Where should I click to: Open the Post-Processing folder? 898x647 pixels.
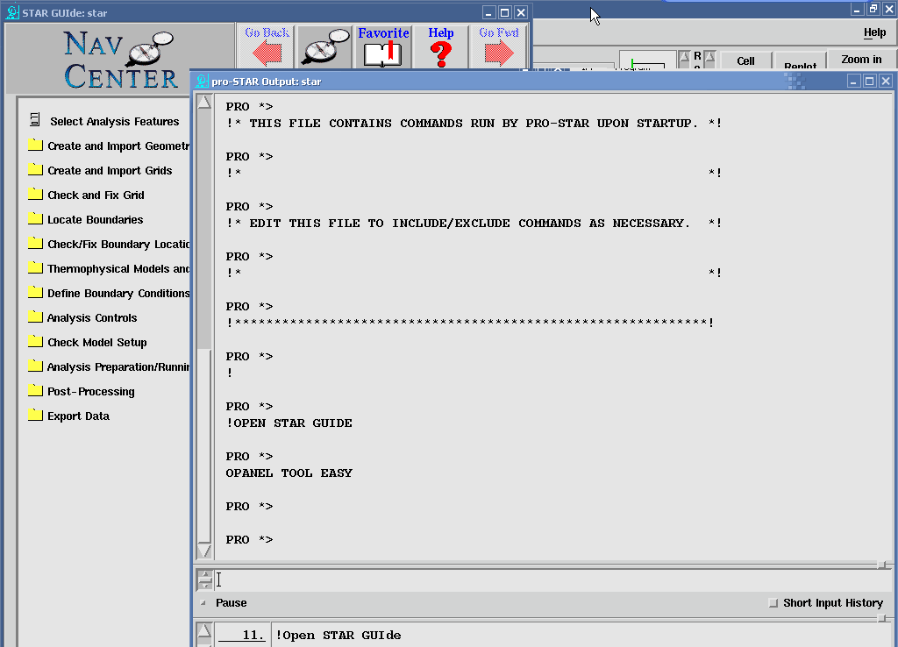(x=35, y=391)
